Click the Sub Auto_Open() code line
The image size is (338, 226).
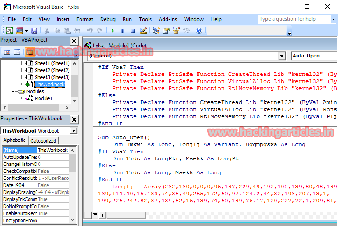click(x=124, y=137)
